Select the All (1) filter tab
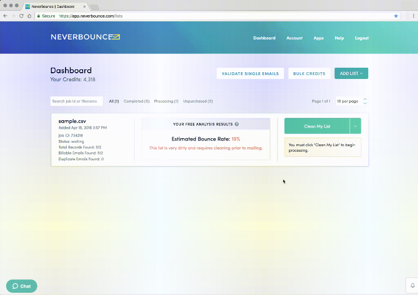The height and width of the screenshot is (295, 418). point(114,102)
